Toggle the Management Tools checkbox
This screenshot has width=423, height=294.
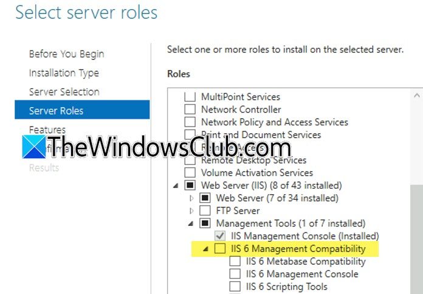click(205, 223)
